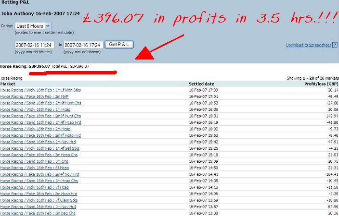Click profit value 21.03
The width and height of the screenshot is (339, 216).
333,155
